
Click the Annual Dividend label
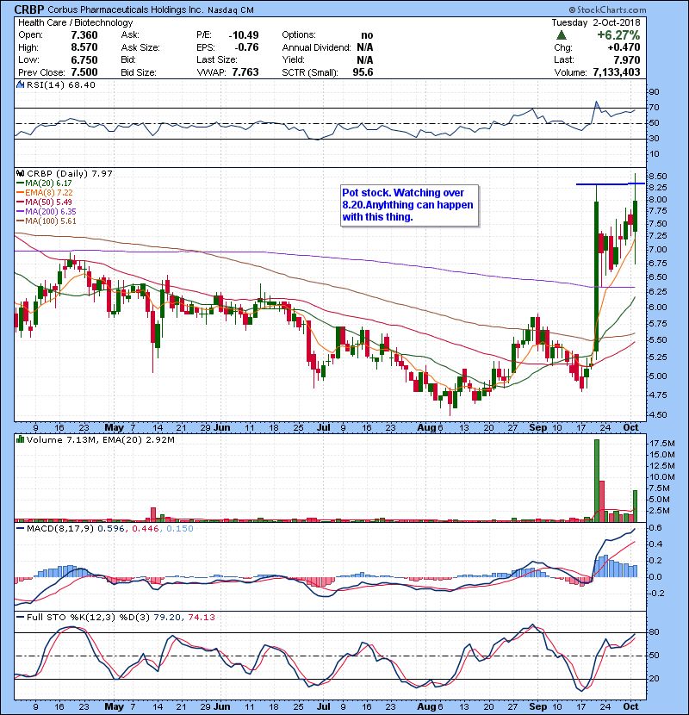316,47
